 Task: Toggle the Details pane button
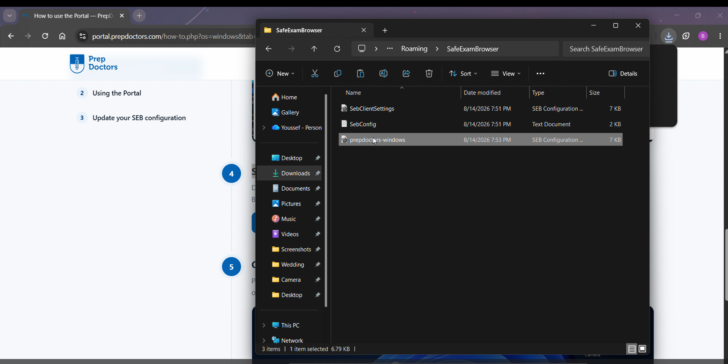coord(623,74)
